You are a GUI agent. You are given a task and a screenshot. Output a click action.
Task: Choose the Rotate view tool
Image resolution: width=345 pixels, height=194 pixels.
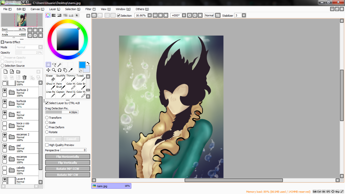pyautogui.click(x=59, y=70)
